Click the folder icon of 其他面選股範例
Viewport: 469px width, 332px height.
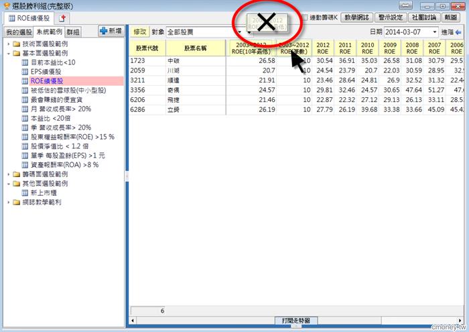[x=17, y=184]
